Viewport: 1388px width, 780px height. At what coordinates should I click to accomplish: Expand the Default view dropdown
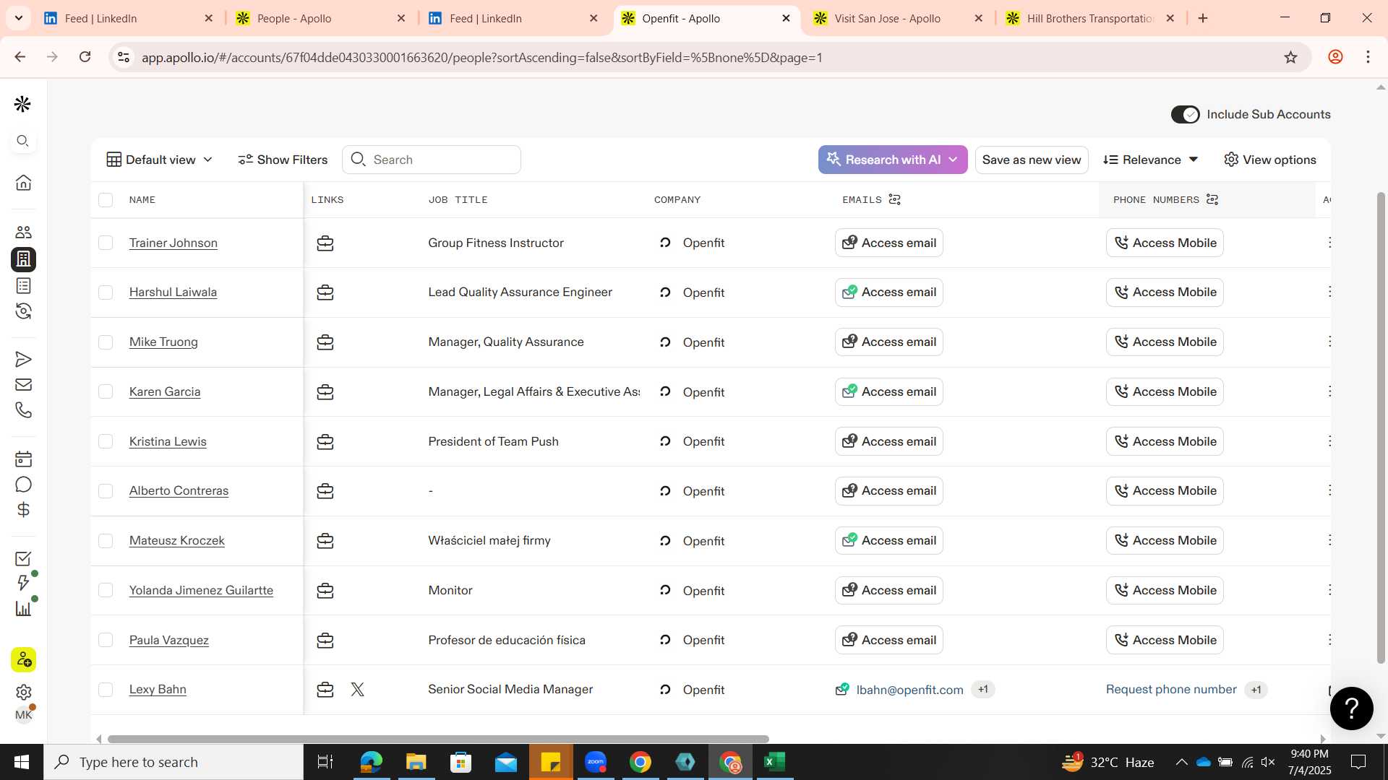click(x=160, y=160)
